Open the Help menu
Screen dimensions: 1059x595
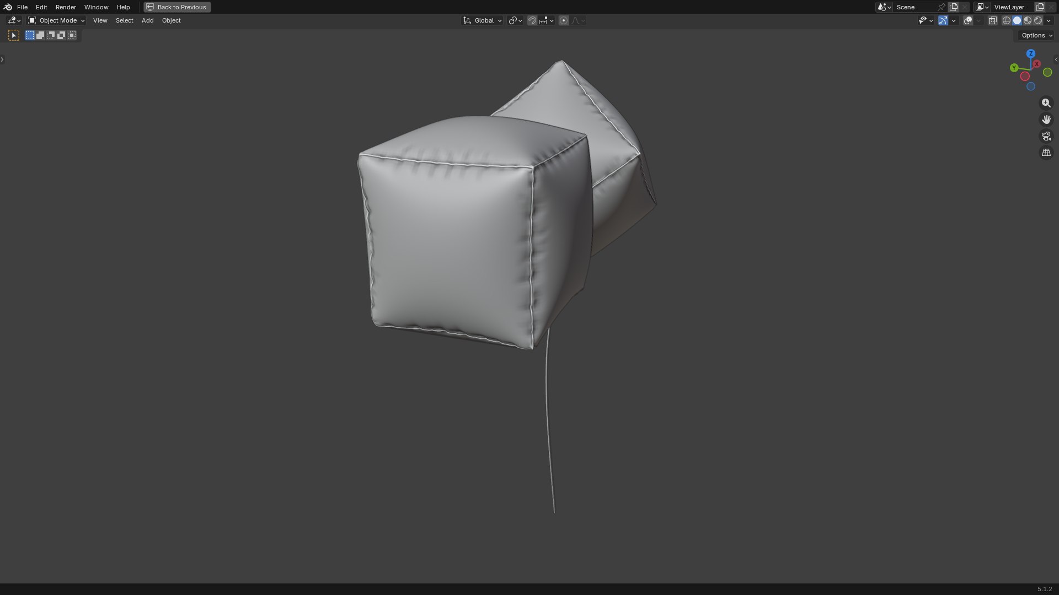[x=123, y=7]
